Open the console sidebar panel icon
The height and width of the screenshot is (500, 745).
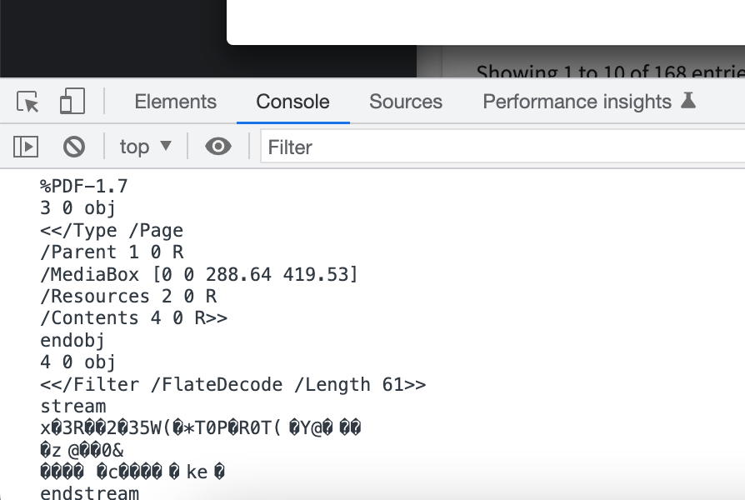pos(26,146)
